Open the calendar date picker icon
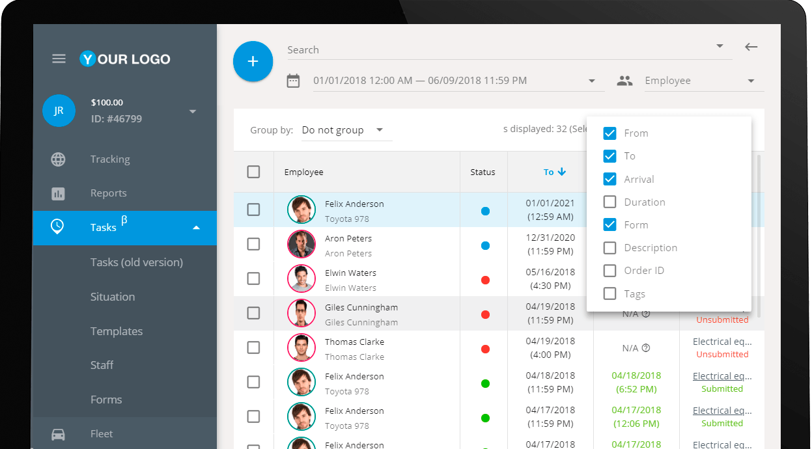This screenshot has width=812, height=449. coord(294,81)
